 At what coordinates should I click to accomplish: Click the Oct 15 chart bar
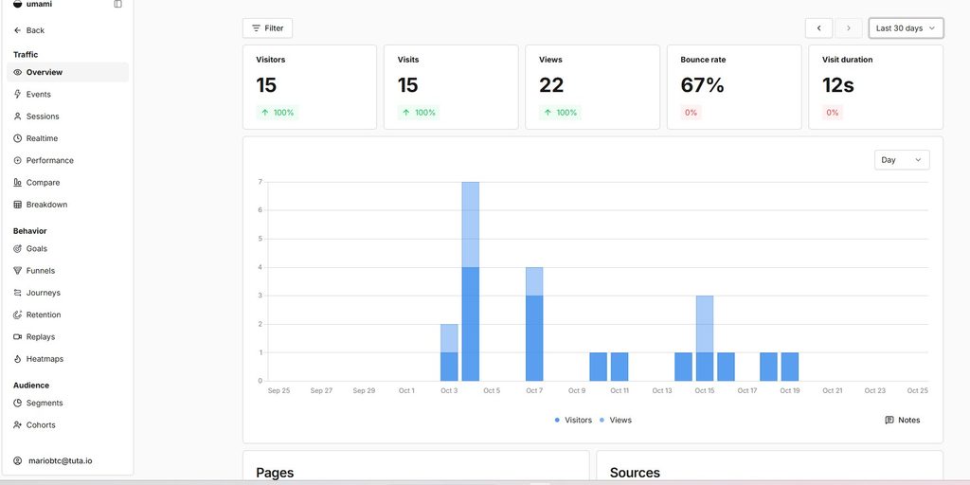(705, 338)
